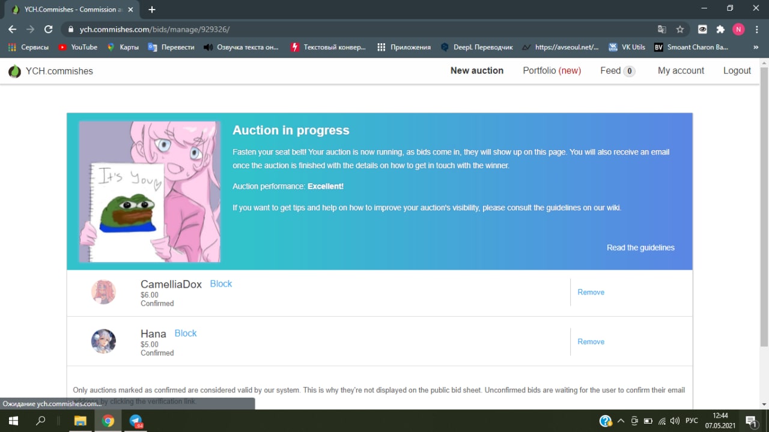Bookmark this page with the star icon
769x432 pixels.
coord(680,29)
